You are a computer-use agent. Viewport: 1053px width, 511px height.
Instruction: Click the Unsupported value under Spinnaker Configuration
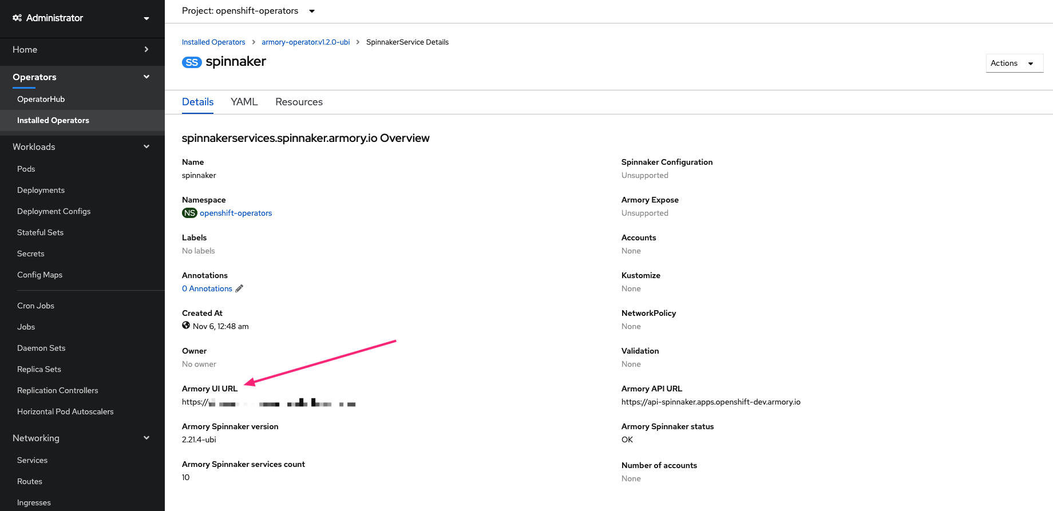point(645,175)
